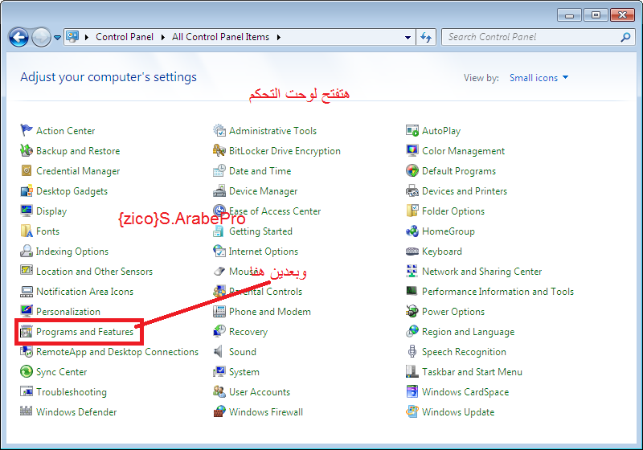
Task: Open the Speech Recognition link
Action: [x=464, y=352]
